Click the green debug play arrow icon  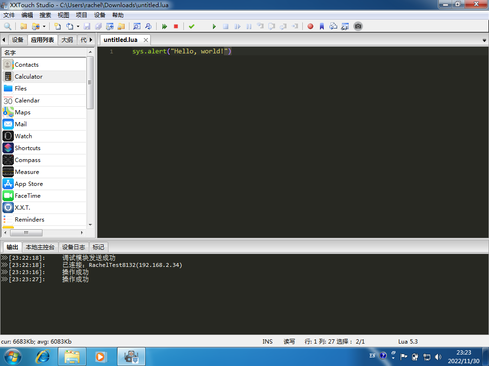(214, 27)
